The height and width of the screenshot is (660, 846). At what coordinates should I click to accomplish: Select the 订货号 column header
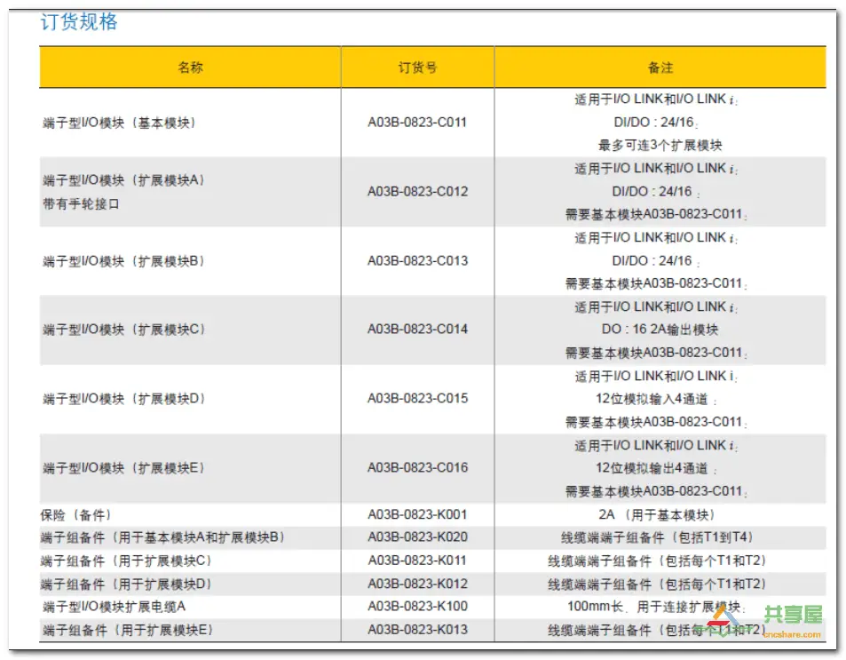[x=415, y=67]
